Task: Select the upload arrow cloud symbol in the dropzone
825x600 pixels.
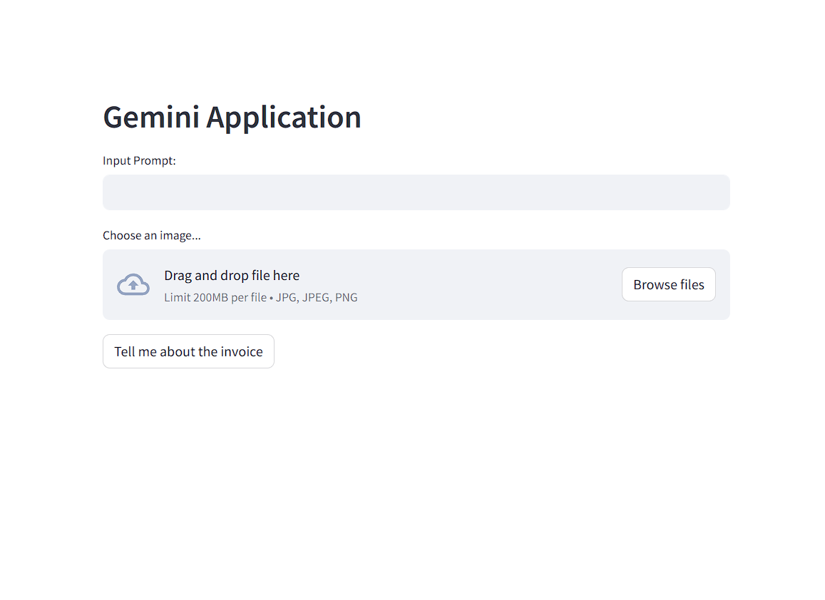Action: tap(133, 284)
